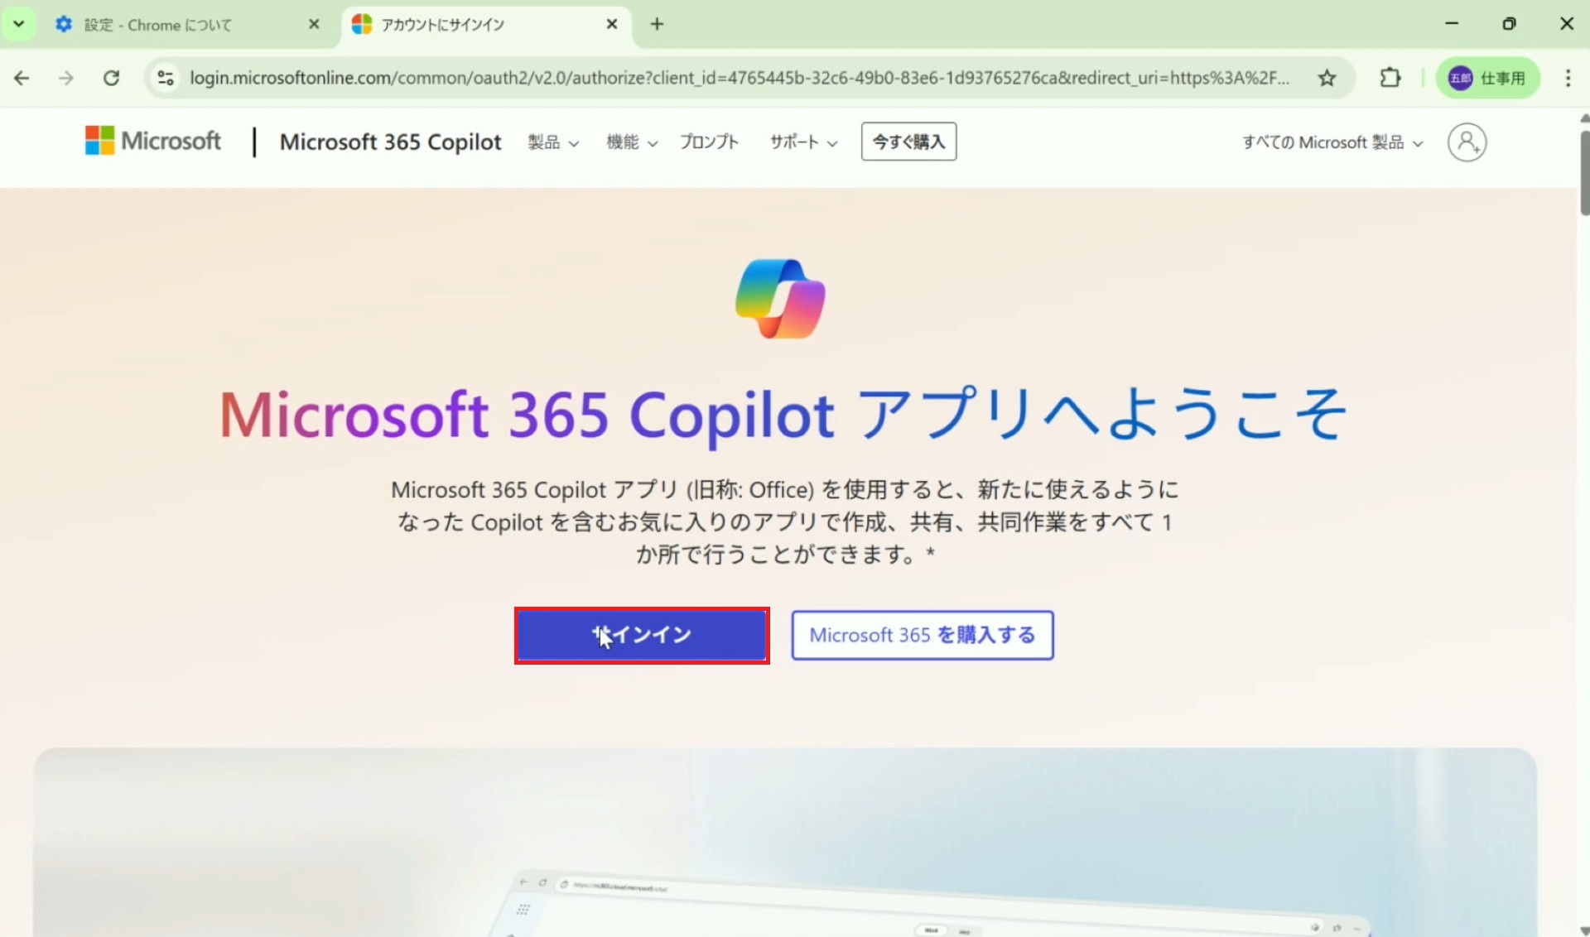This screenshot has height=937, width=1590.
Task: Open the 仕事用 profile button
Action: coord(1487,78)
